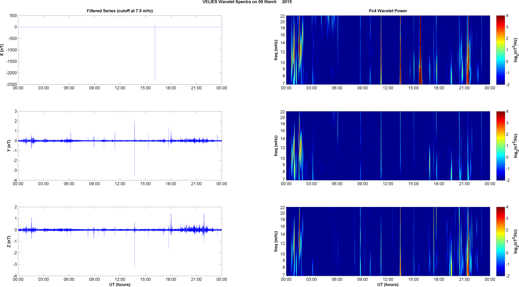Click the 09:00 tick under the bottom spectrogram
This screenshot has width=519, height=287.
[x=363, y=280]
